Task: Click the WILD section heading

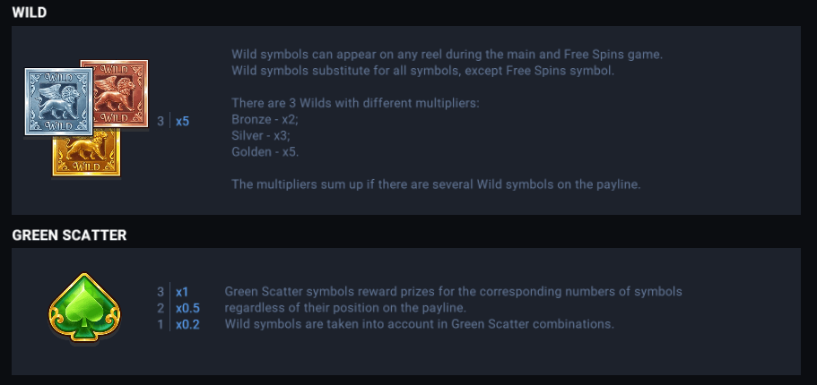Action: 30,13
